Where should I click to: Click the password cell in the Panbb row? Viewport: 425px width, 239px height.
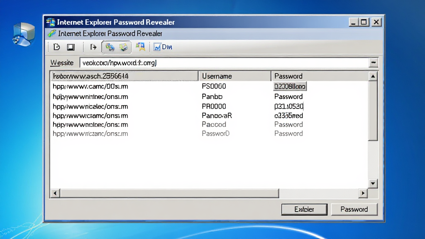pos(288,97)
